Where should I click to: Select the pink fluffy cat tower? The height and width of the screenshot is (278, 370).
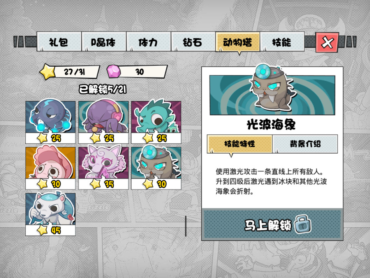click(103, 168)
